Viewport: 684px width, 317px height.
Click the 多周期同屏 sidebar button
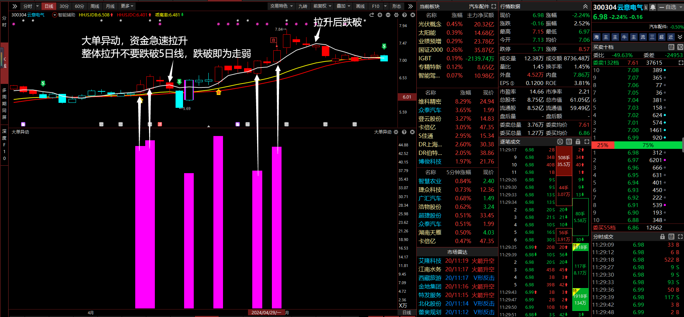4,104
